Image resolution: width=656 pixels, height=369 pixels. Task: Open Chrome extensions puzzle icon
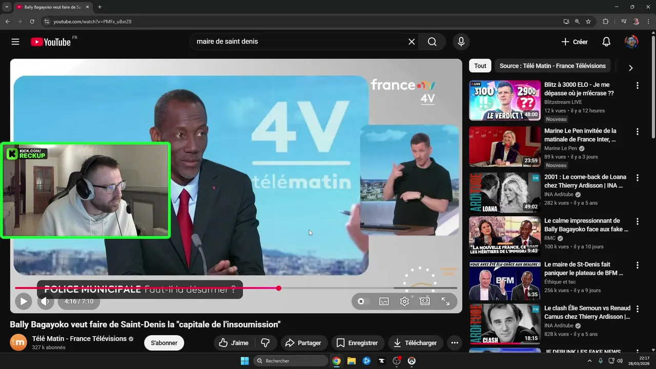[x=605, y=22]
